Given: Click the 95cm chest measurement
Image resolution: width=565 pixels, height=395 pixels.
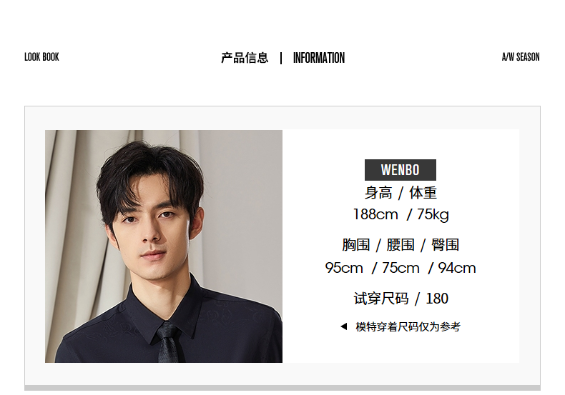Looking at the screenshot, I should (x=344, y=268).
